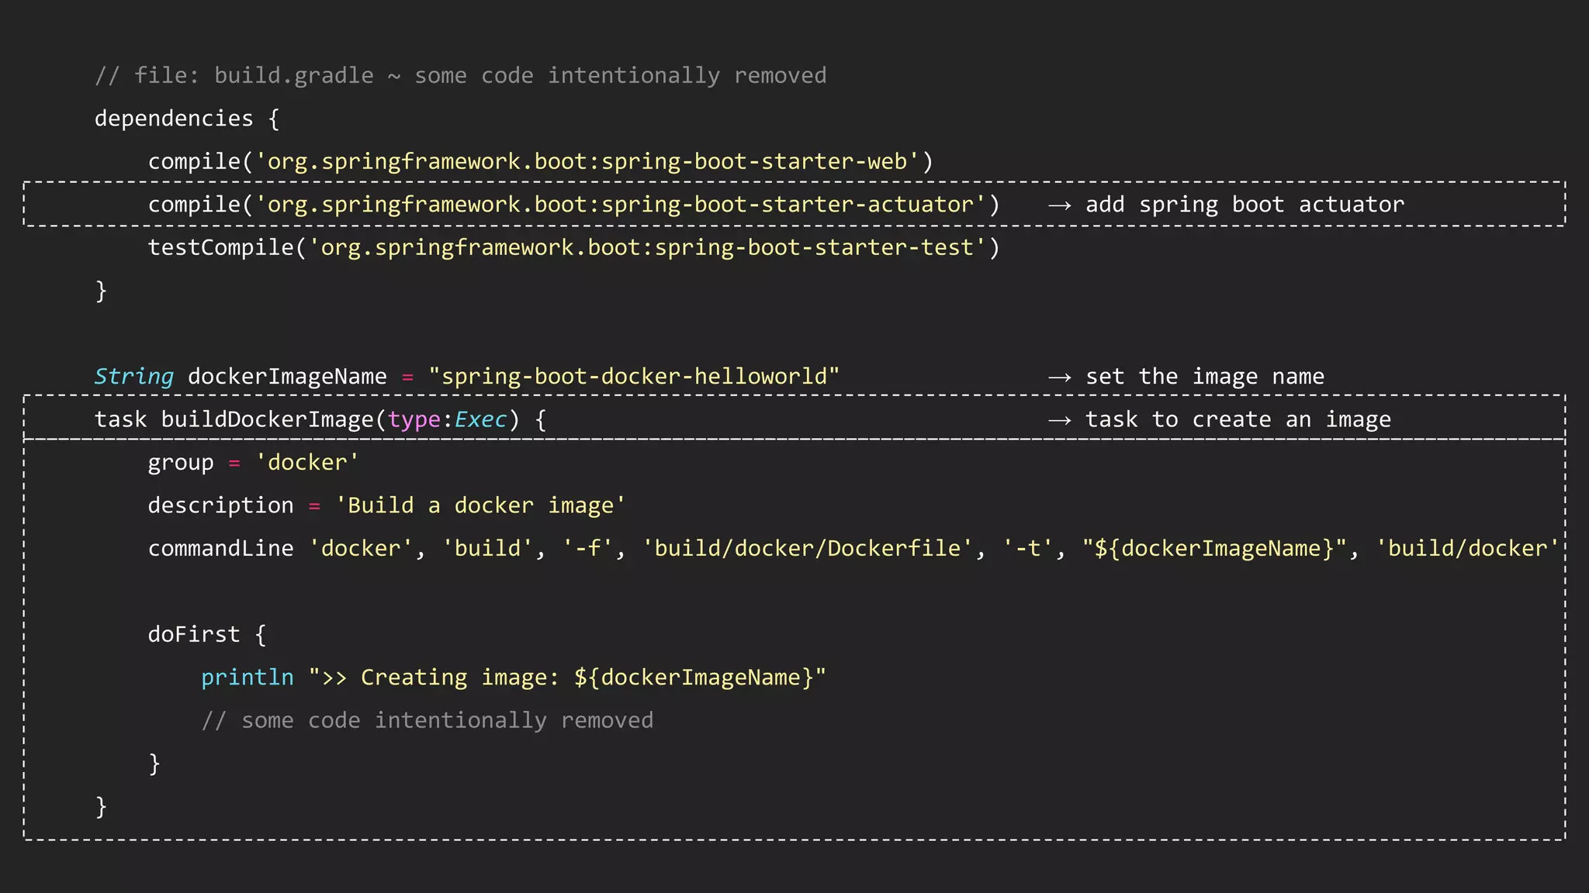The width and height of the screenshot is (1589, 893).
Task: Click 'task buildDockerImage' declaration
Action: [320, 419]
